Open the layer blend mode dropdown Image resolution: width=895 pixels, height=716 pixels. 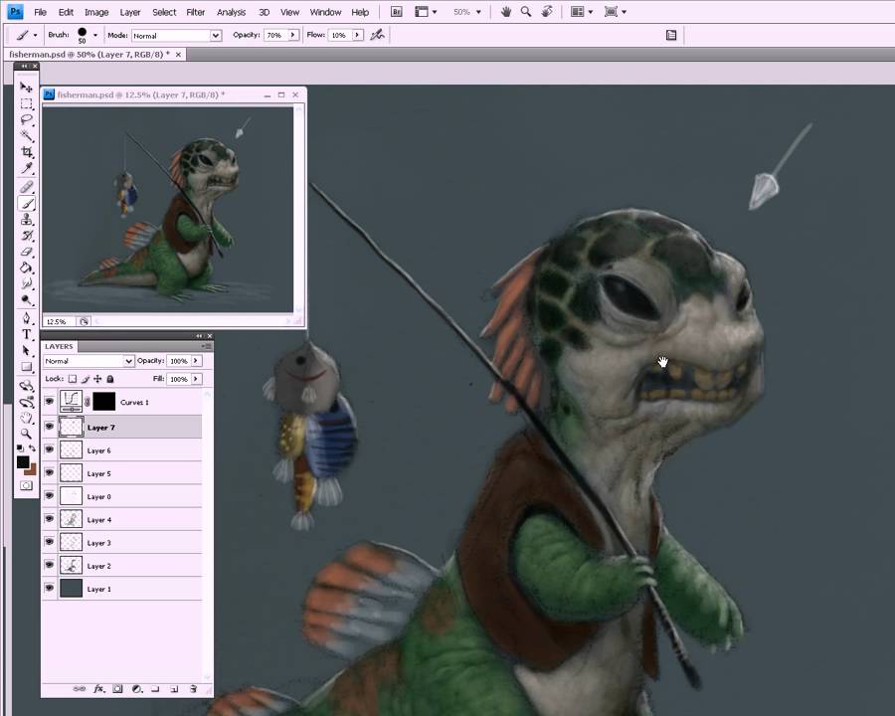(x=89, y=361)
